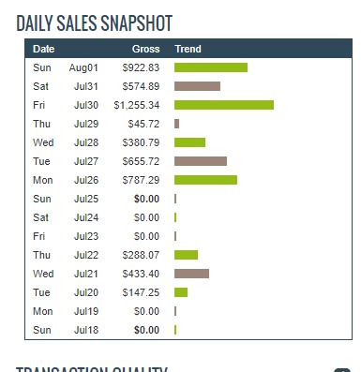Click the $922.83 gross amount
361x372 pixels.
point(141,67)
